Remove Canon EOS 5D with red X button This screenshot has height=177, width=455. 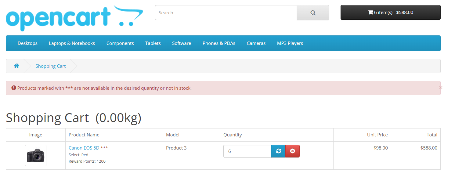click(x=292, y=151)
